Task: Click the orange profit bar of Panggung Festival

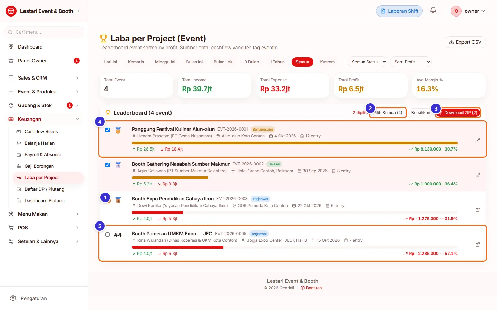Action: pos(295,143)
